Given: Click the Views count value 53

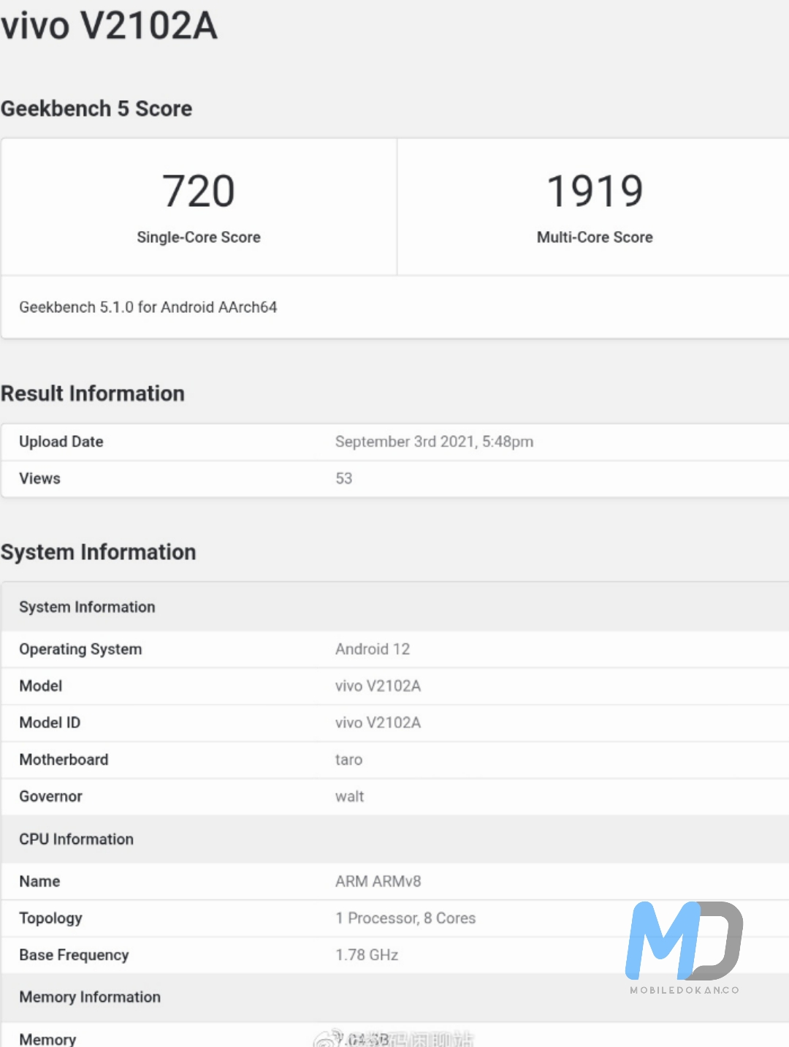Looking at the screenshot, I should tap(343, 478).
